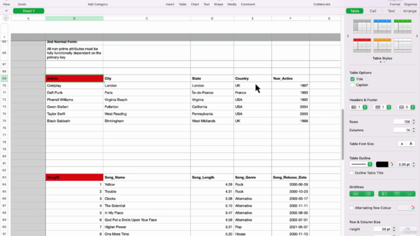Click the outline thickness 0.35 pt field
420x236 pixels.
404,165
